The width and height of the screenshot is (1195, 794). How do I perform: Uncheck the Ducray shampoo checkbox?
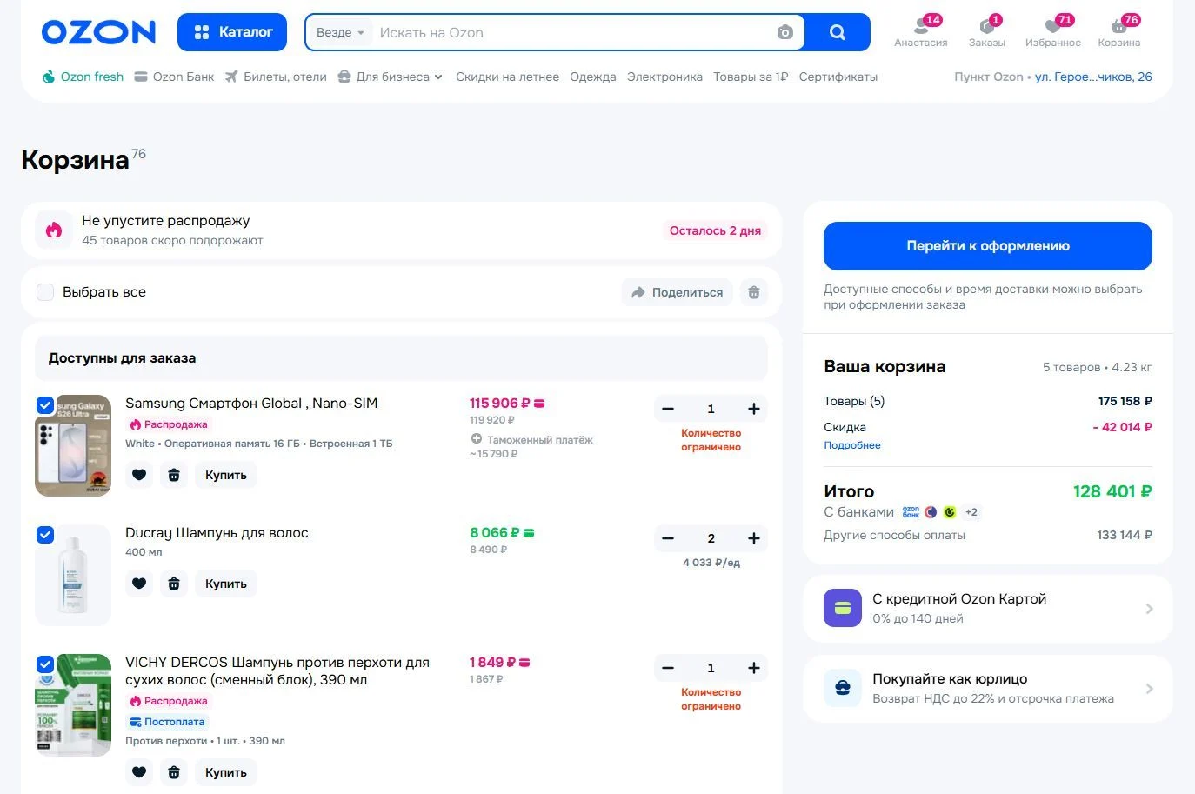(45, 535)
